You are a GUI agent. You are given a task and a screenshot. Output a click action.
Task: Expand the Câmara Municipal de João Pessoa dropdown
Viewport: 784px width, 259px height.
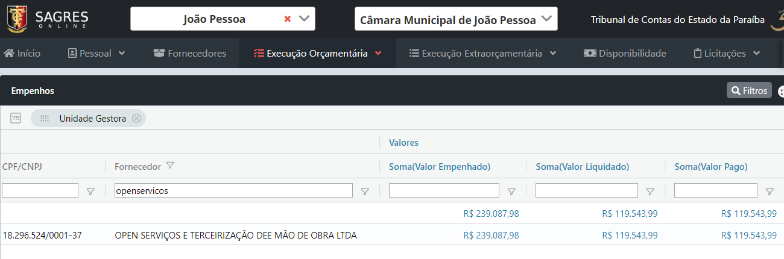coord(546,19)
